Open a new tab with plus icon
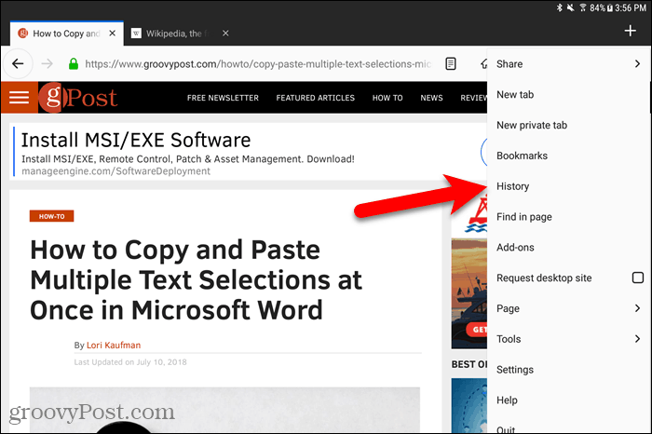This screenshot has height=434, width=652. 630,31
